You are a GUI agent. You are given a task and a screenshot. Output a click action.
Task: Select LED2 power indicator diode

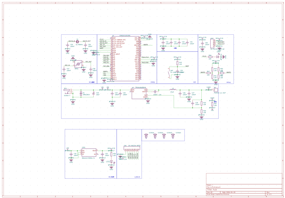click(111, 162)
